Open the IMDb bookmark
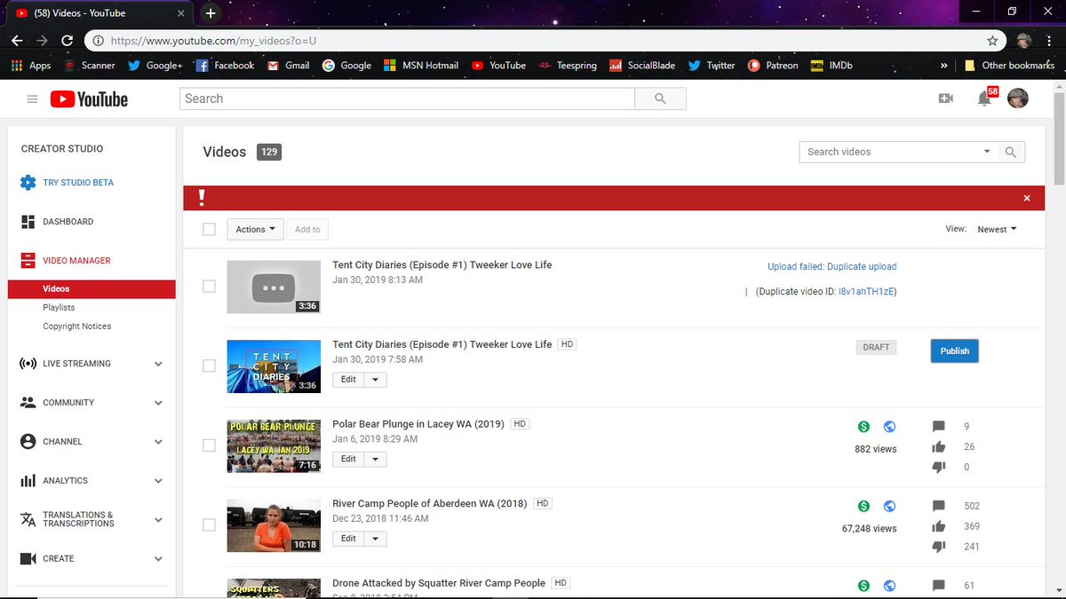1066x599 pixels. 831,66
